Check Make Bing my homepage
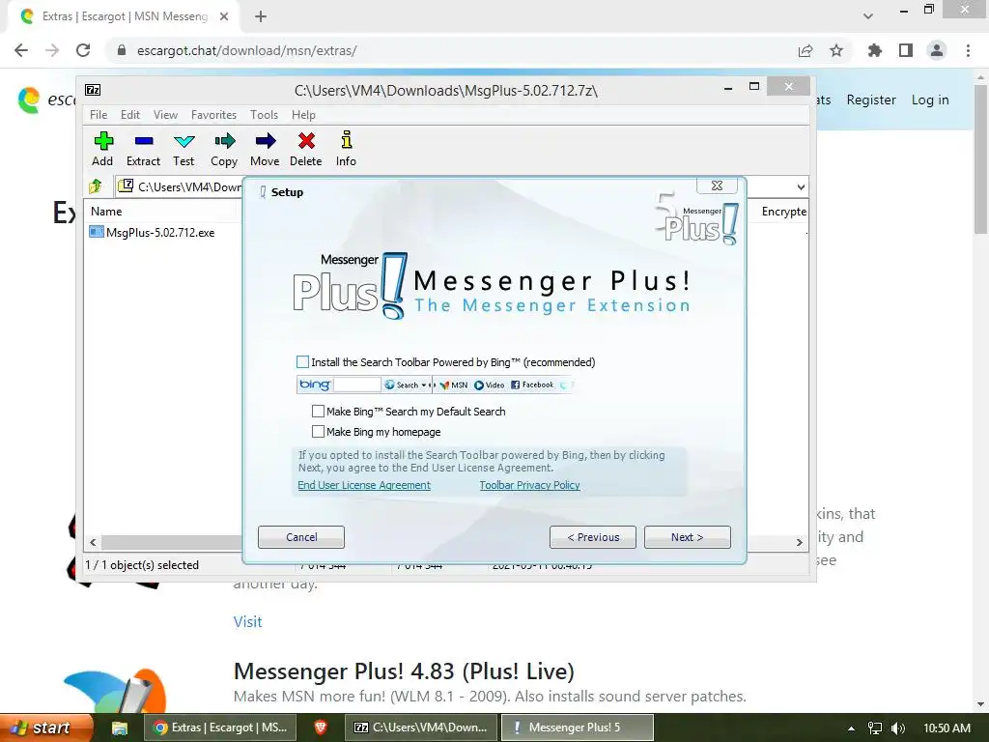 [x=318, y=432]
